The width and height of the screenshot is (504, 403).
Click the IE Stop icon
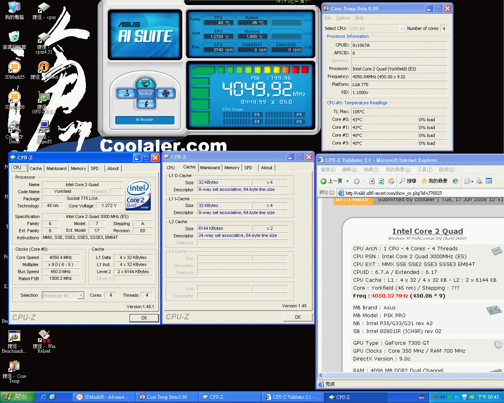(x=371, y=181)
